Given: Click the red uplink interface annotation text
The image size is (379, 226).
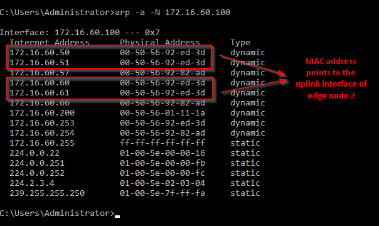Looking at the screenshot, I should click(x=331, y=78).
